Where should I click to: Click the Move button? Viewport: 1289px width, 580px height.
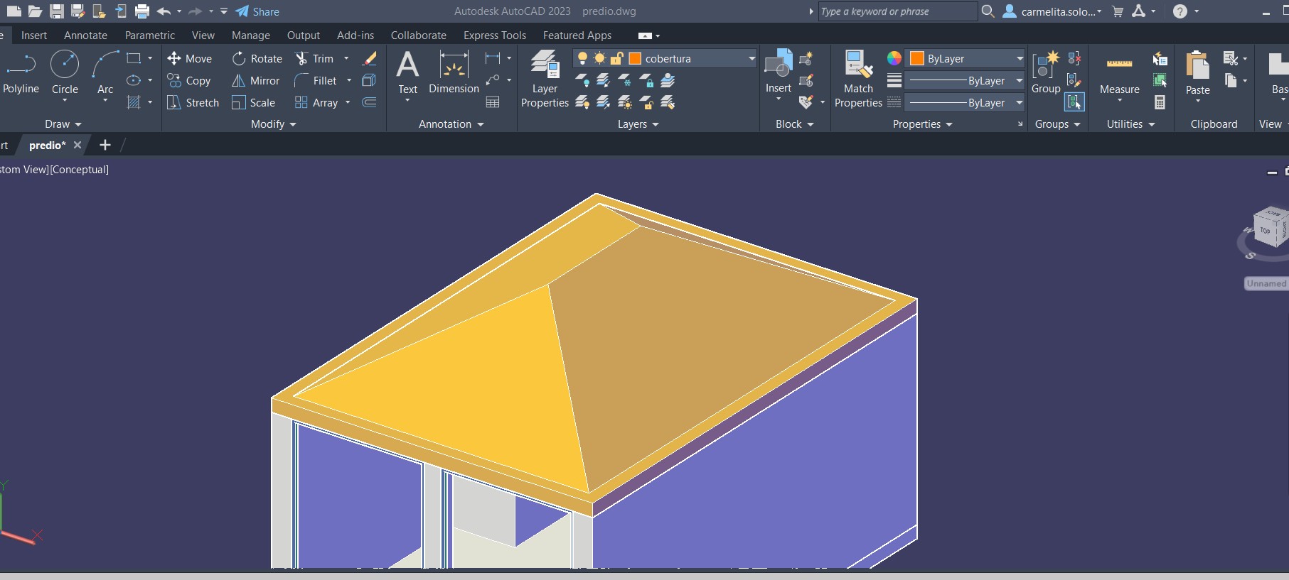click(190, 58)
